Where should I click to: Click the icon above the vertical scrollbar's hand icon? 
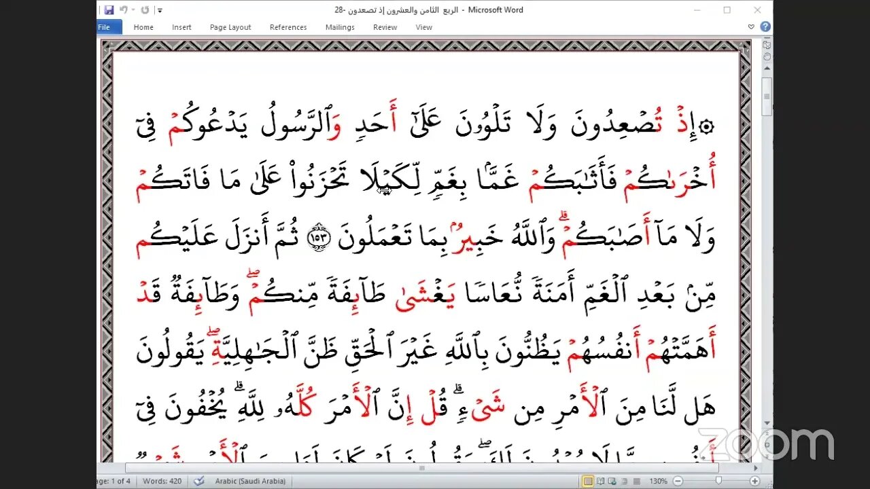[x=767, y=45]
